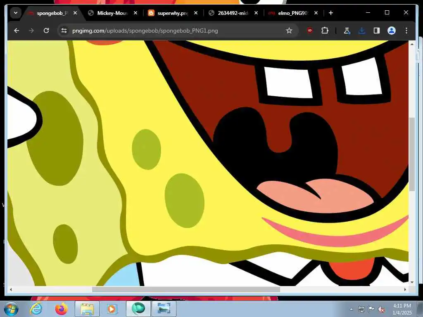Open the network tray icon
423x317 pixels.
(x=361, y=310)
